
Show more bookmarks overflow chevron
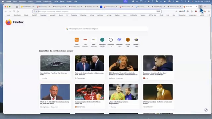[x=209, y=15]
